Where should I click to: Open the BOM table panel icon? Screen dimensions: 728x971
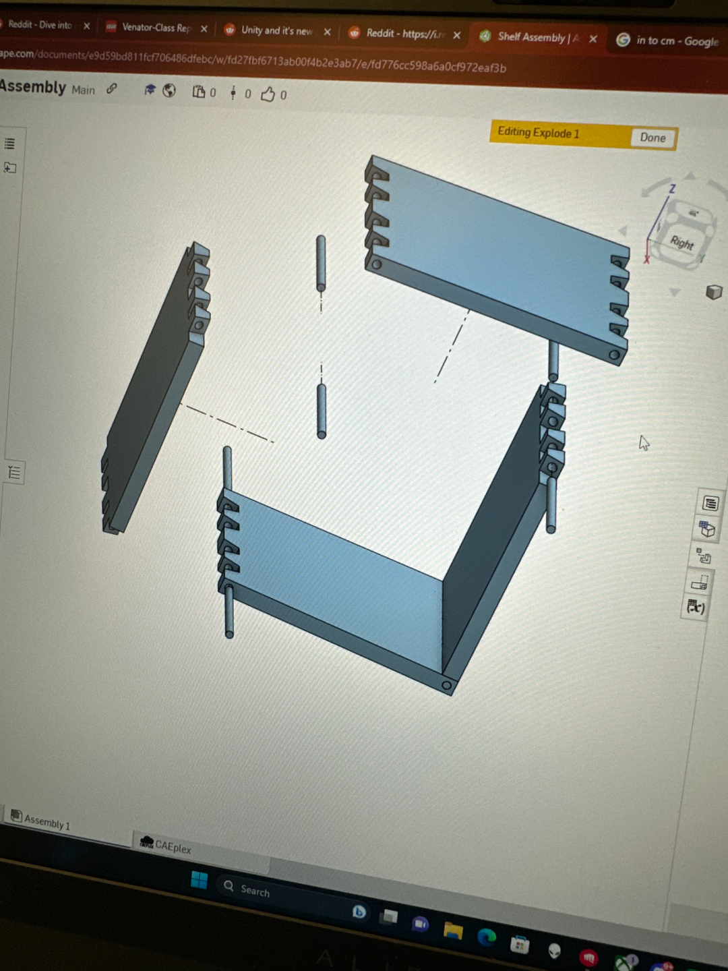coord(710,503)
